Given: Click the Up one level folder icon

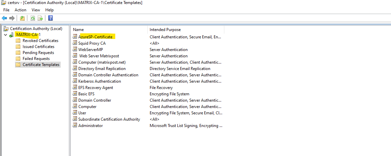Looking at the screenshot, I should [22, 18].
